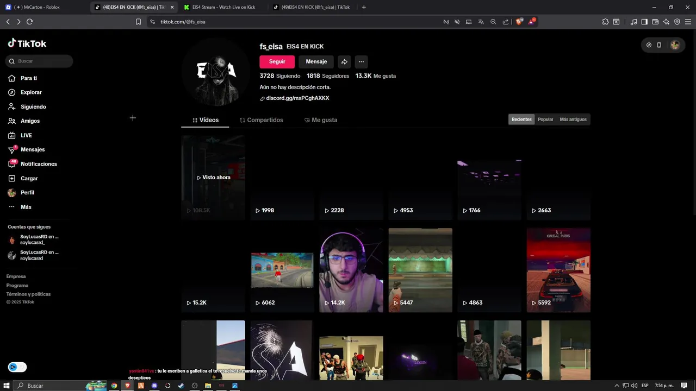Viewport: 696px width, 391px height.
Task: Expand the Empresa footer section
Action: point(16,276)
